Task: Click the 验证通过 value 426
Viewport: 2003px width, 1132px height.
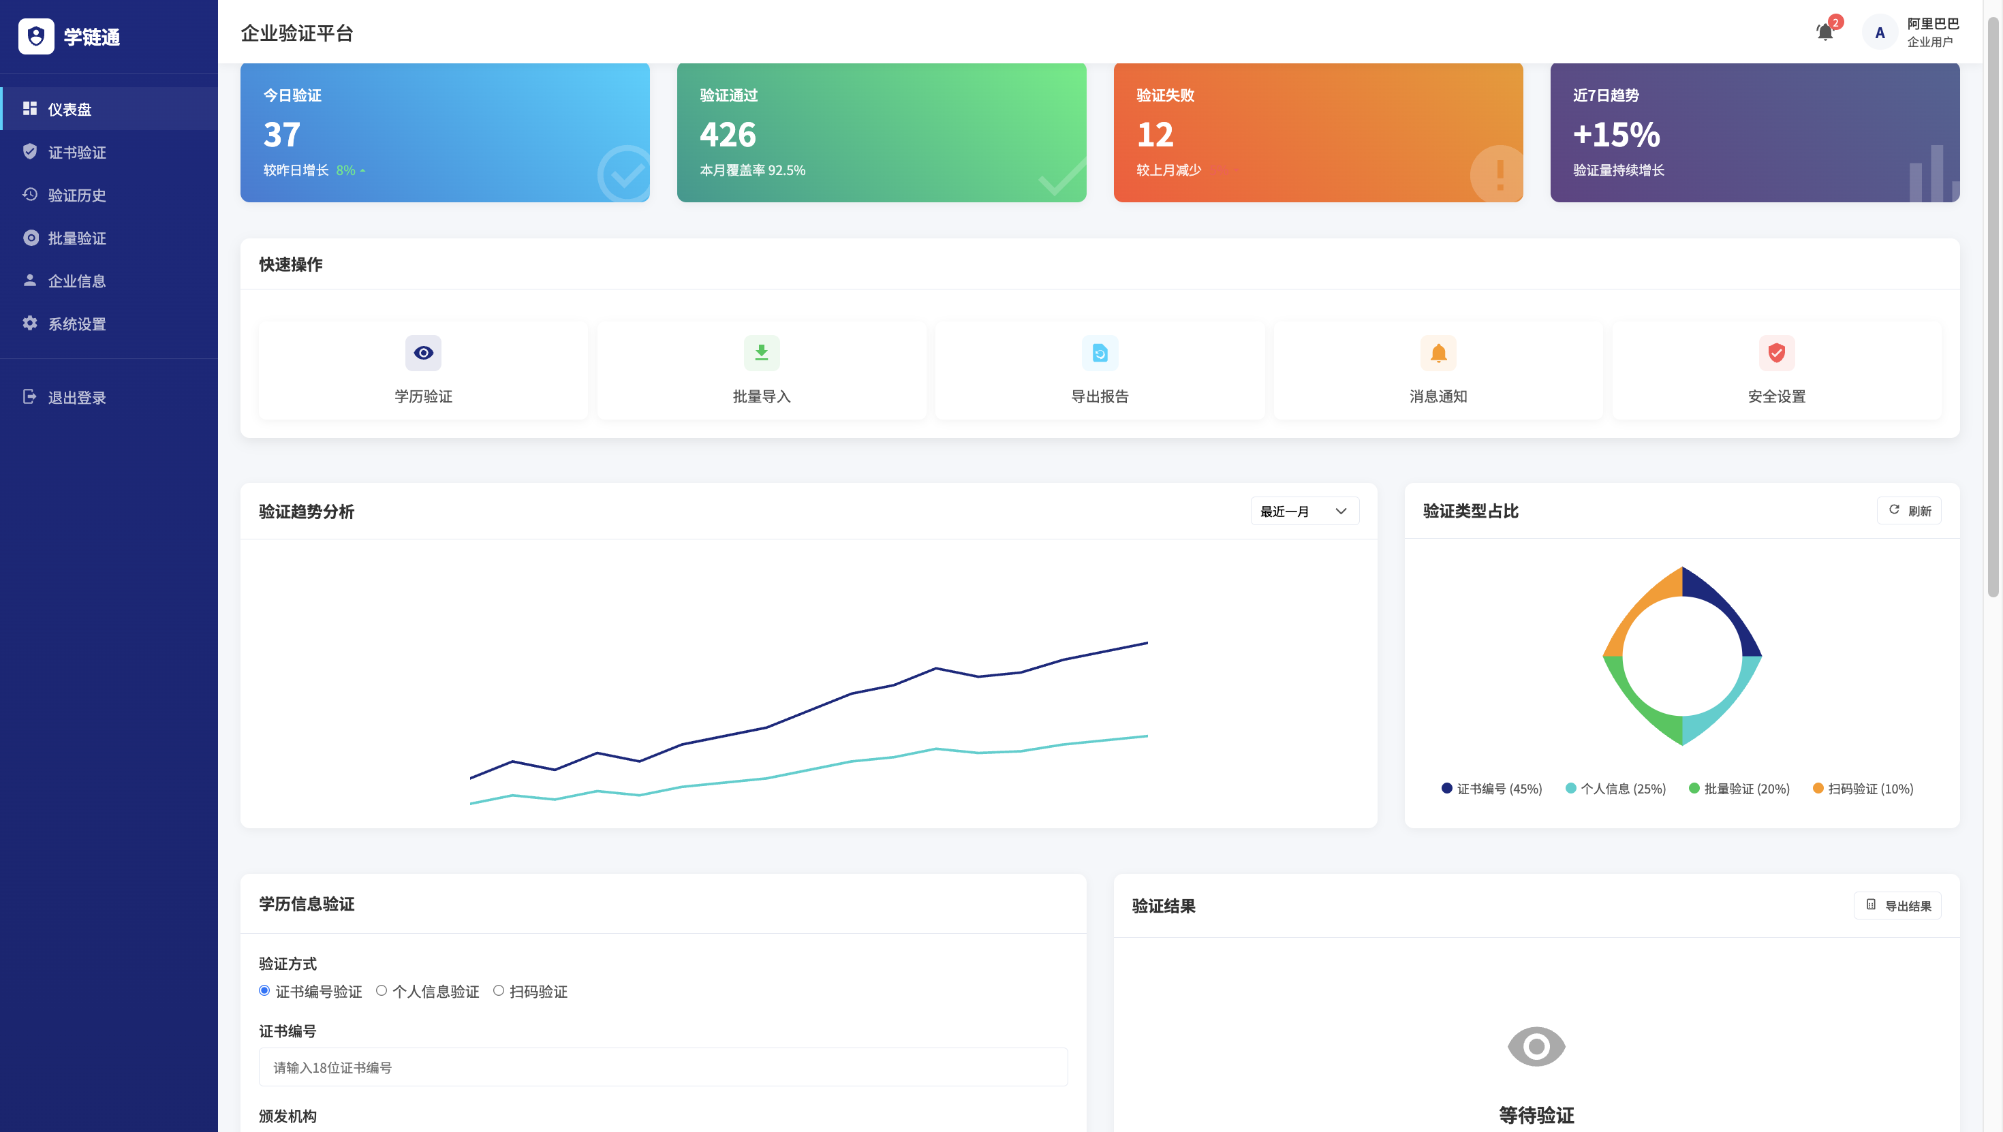Action: pyautogui.click(x=728, y=134)
